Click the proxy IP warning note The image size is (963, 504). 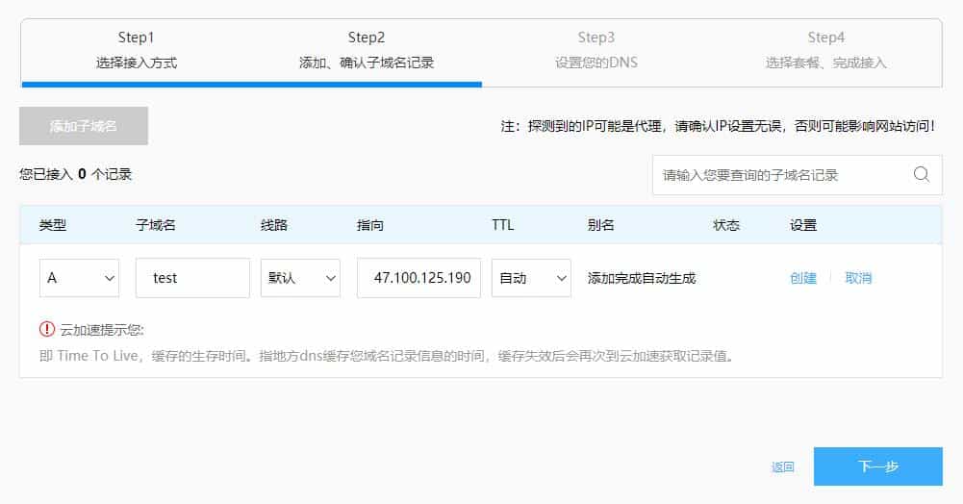718,126
